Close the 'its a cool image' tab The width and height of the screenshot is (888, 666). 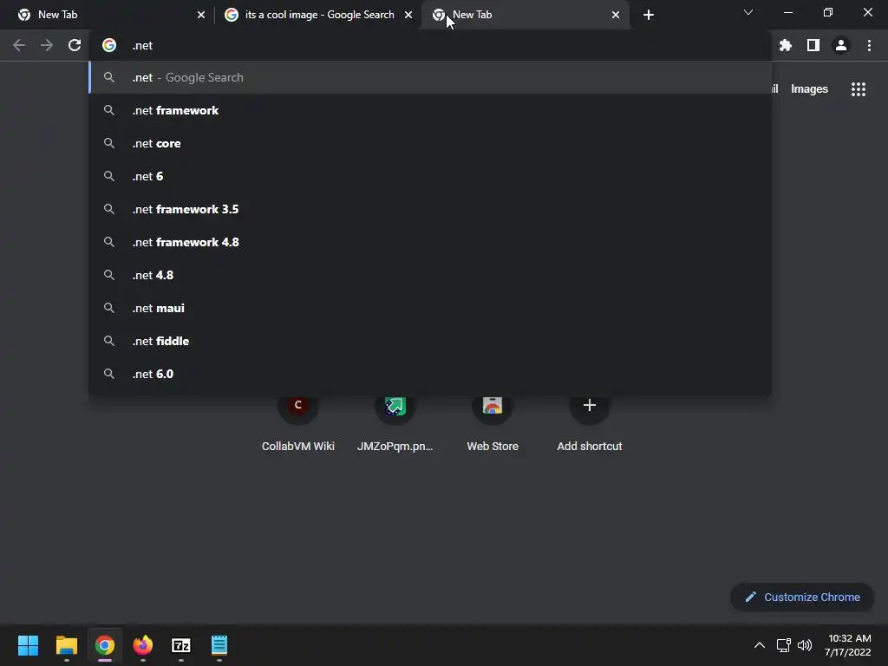[x=408, y=15]
